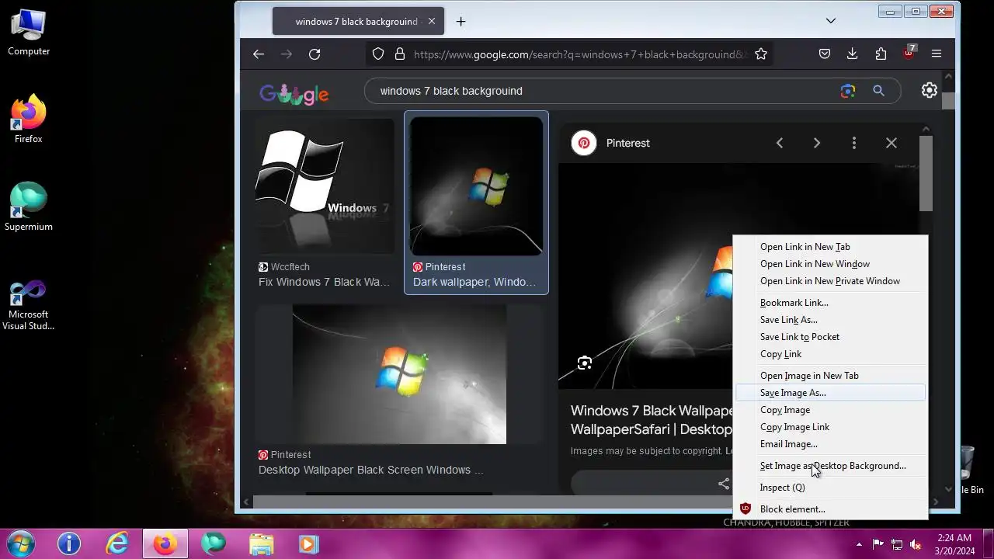Open the three-dot more options in preview
The height and width of the screenshot is (559, 994).
pos(854,143)
